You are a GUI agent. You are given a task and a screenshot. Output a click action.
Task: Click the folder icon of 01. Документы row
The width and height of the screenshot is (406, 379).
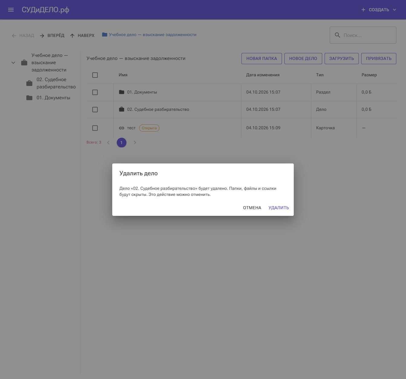122,92
